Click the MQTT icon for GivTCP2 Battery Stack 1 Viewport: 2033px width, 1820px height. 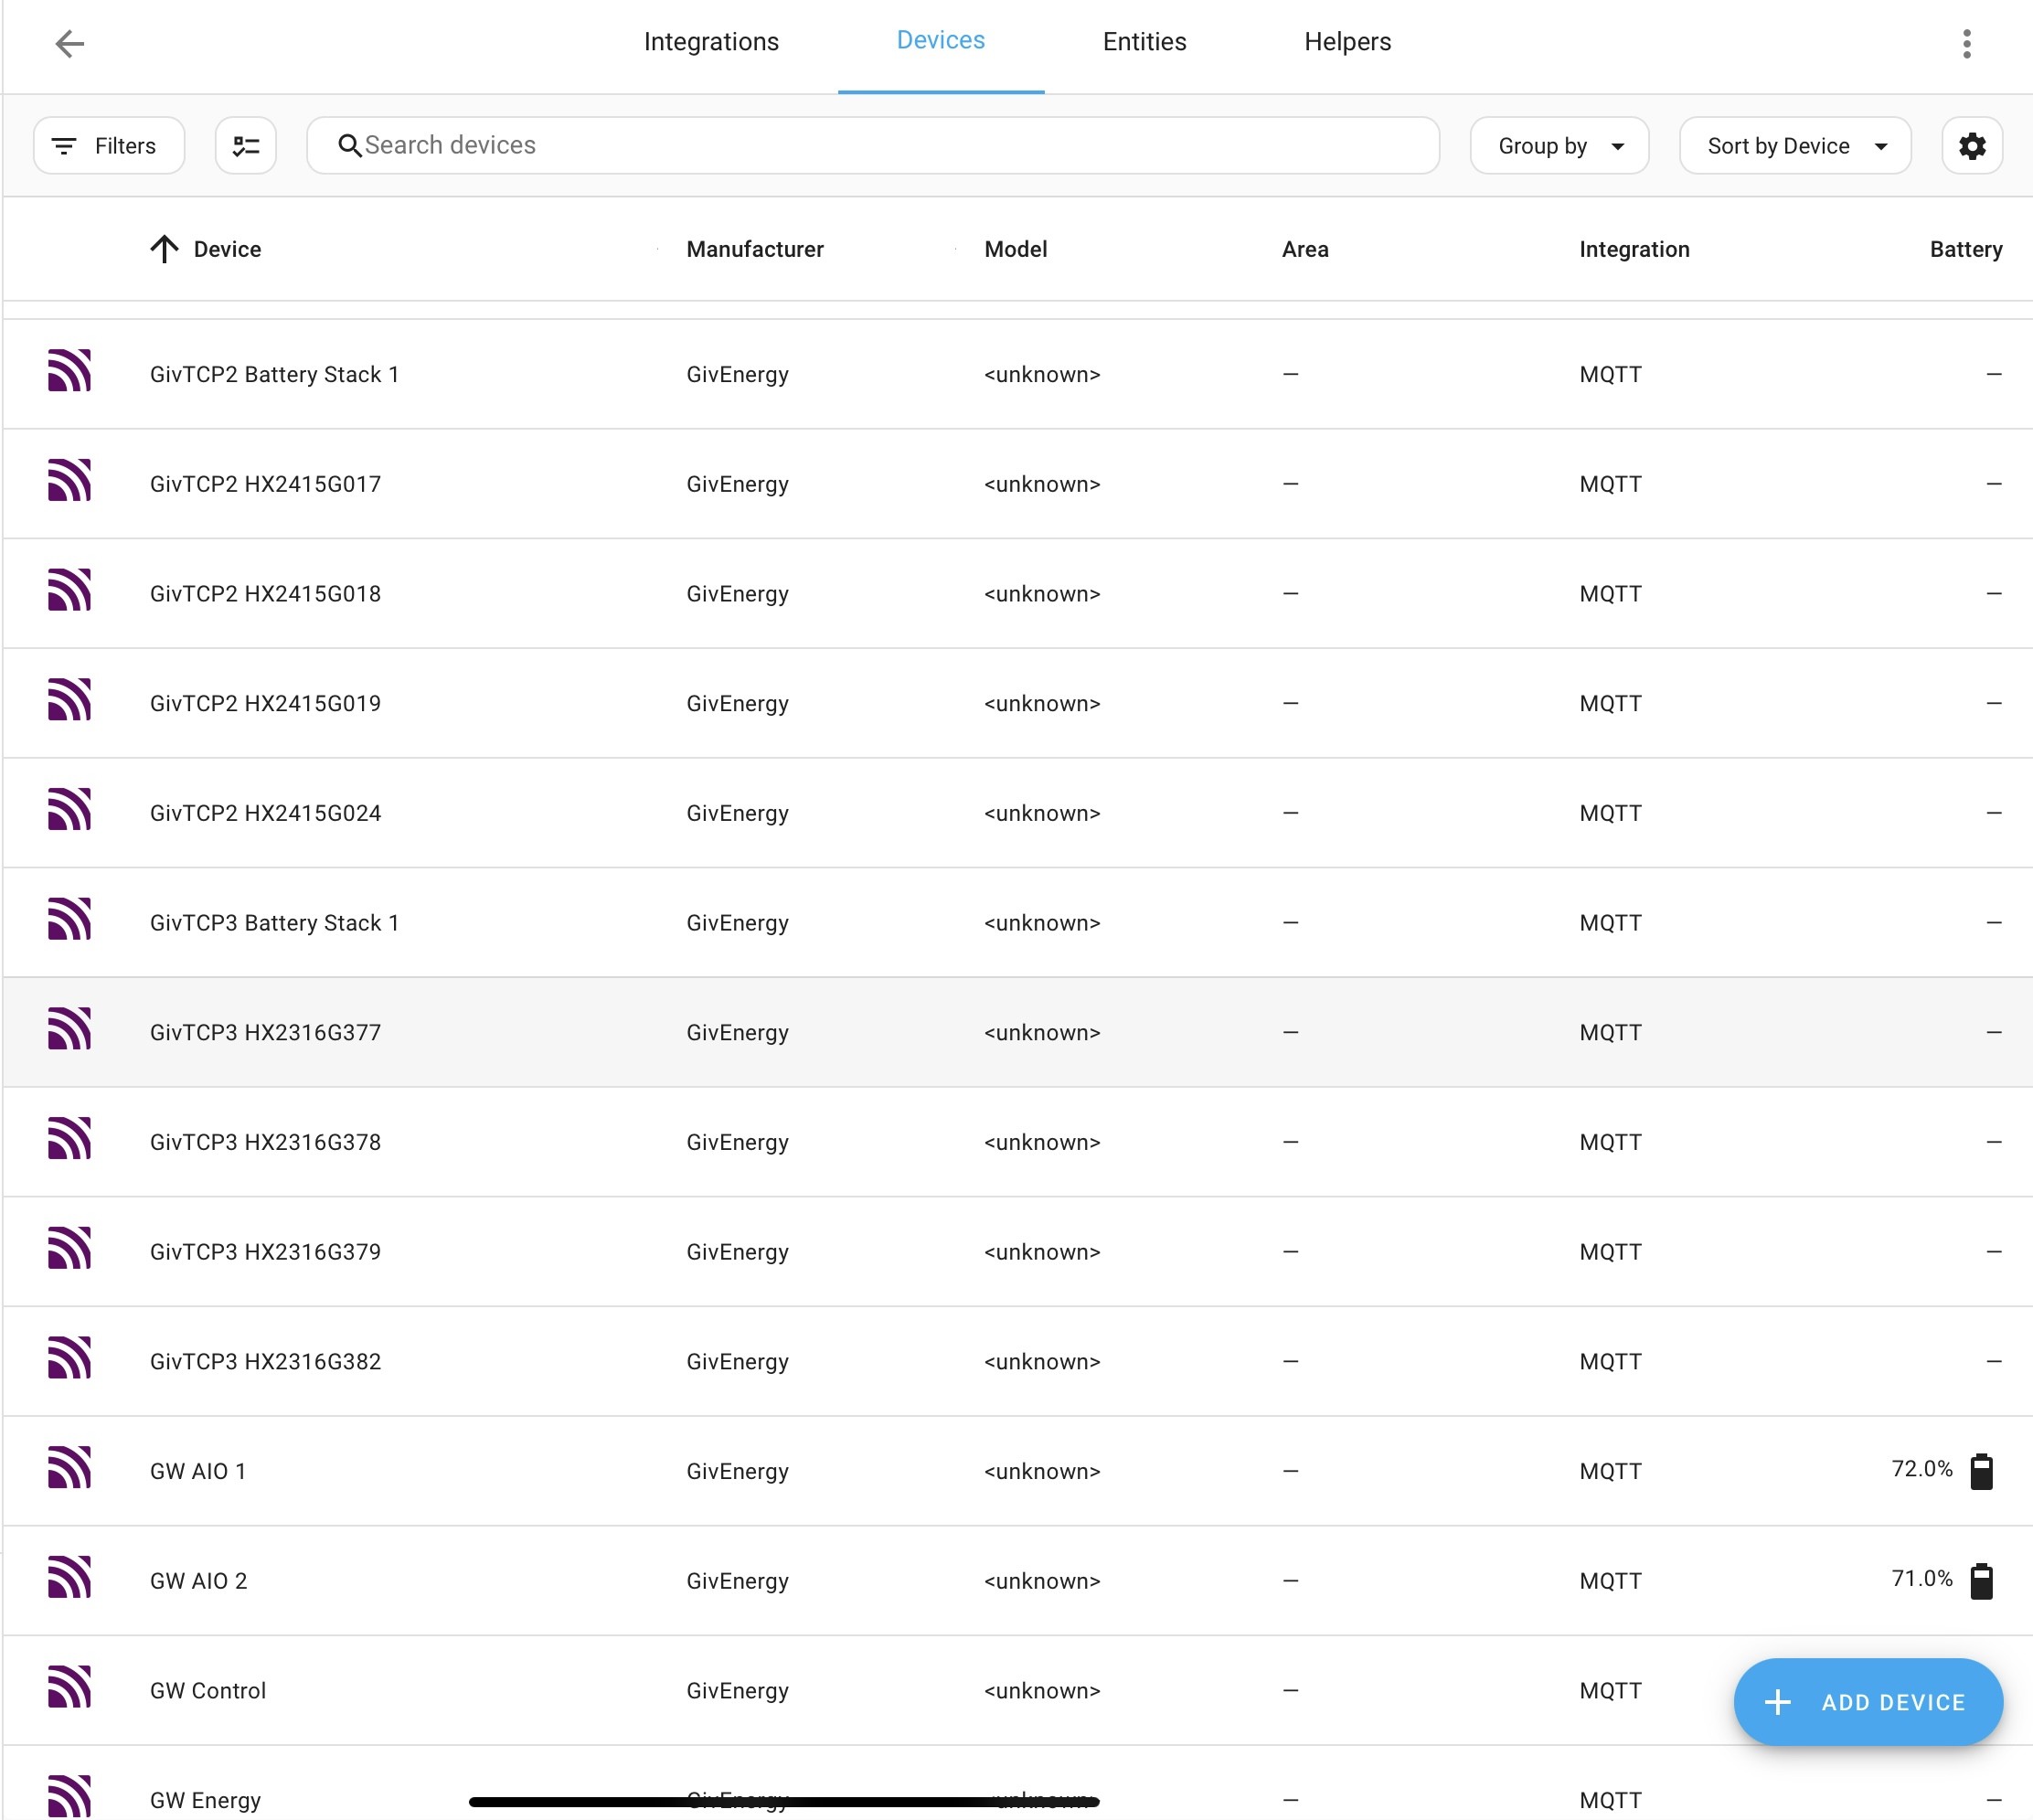coord(69,372)
